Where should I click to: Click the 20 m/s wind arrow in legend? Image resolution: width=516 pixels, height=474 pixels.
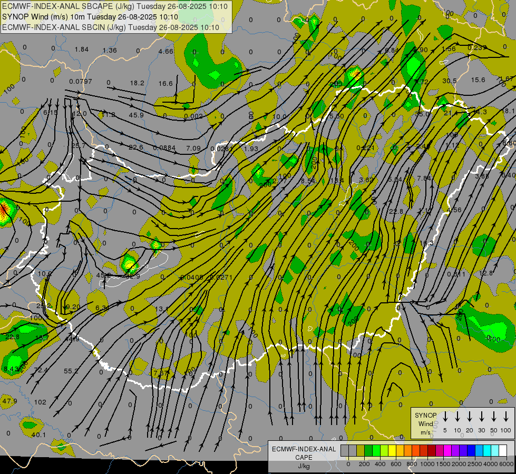[x=470, y=417]
